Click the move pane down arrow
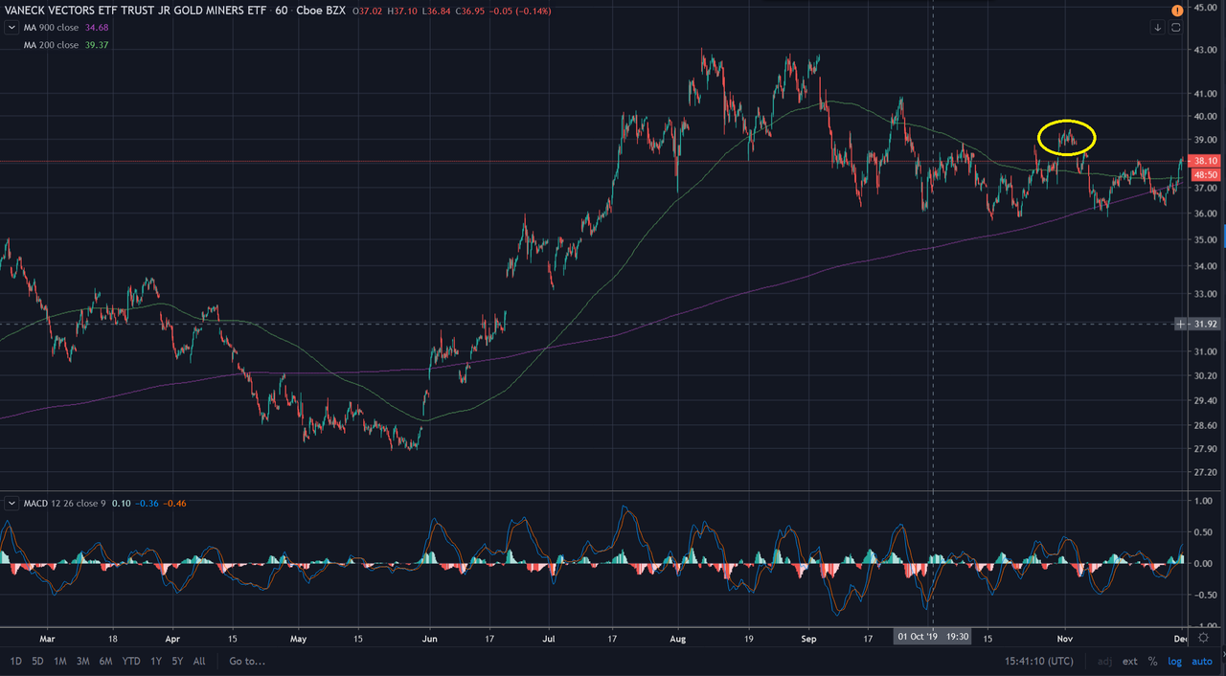The height and width of the screenshot is (676, 1226). coord(1157,28)
